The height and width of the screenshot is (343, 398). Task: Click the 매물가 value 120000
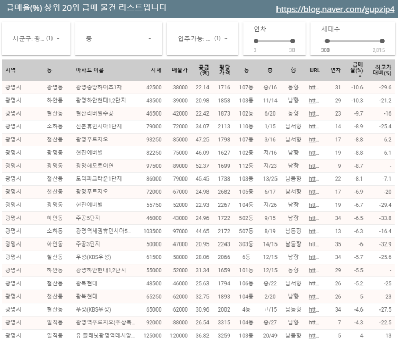179,336
